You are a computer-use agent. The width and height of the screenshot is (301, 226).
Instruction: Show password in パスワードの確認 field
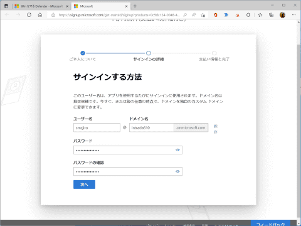coord(177,171)
